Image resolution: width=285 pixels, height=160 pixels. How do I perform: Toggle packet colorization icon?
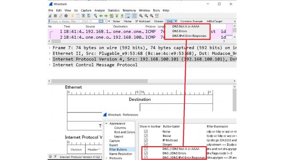click(134, 16)
